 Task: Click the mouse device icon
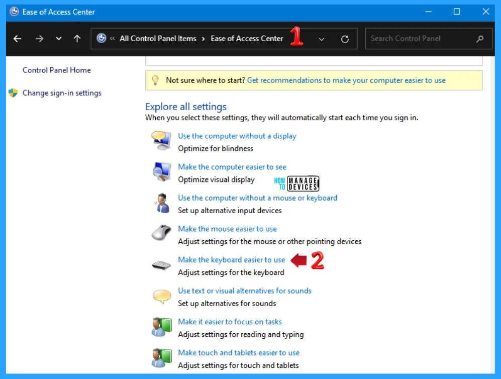161,233
